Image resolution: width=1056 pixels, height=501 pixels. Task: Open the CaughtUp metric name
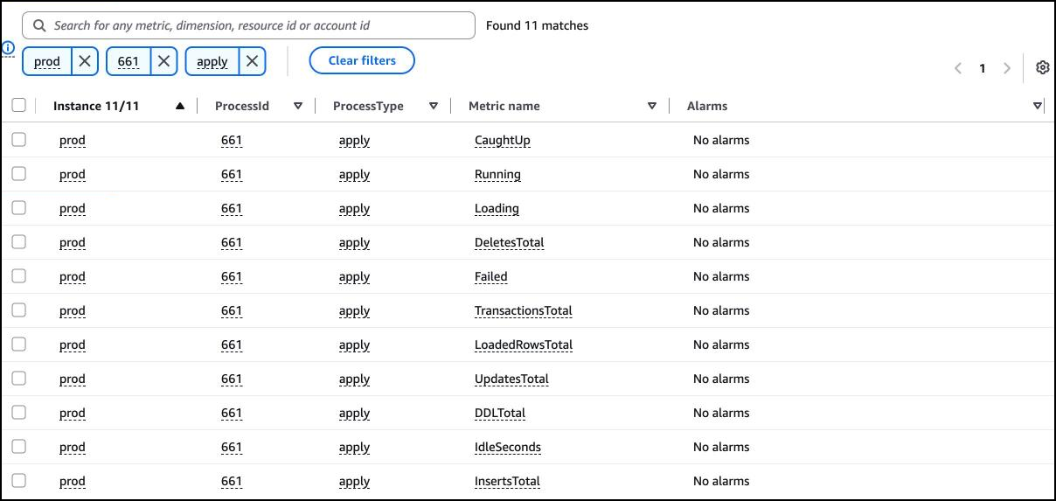(503, 140)
